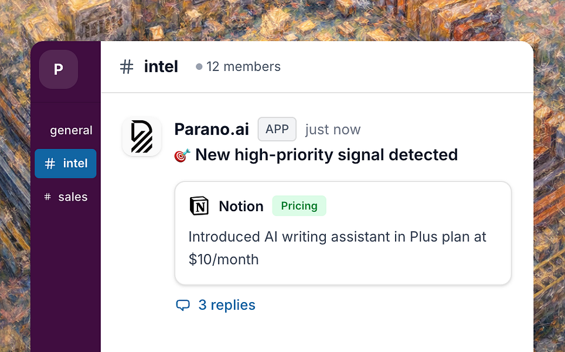Click the Parano.ai app avatar icon
The image size is (565, 352).
(x=141, y=136)
